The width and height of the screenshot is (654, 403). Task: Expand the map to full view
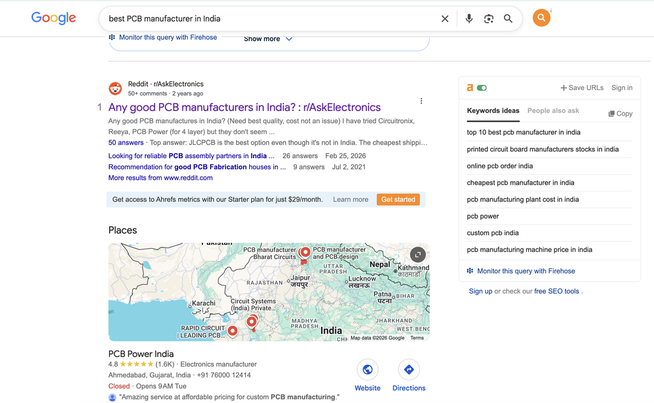[x=418, y=254]
